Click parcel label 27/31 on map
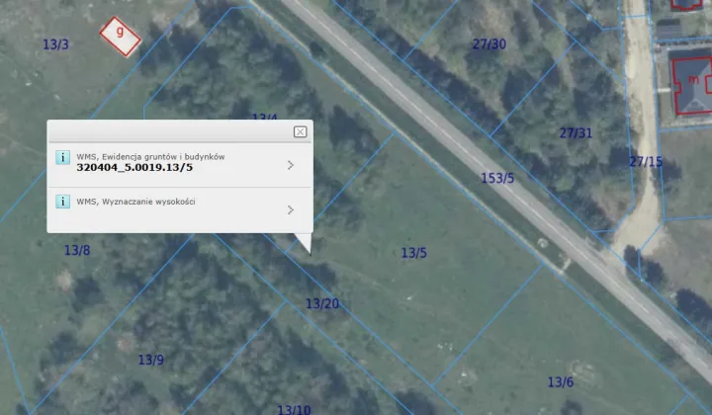Image resolution: width=712 pixels, height=415 pixels. (x=576, y=132)
